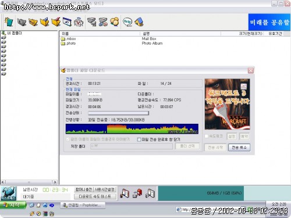Click the Mail Box description text
The image size is (291, 218).
pos(149,39)
